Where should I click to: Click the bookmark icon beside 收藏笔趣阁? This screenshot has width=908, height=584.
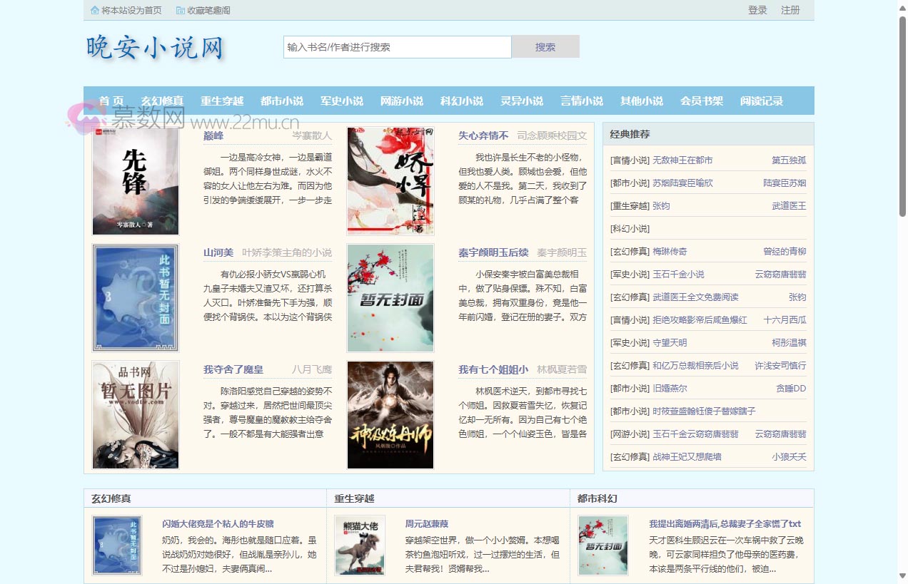coord(180,11)
